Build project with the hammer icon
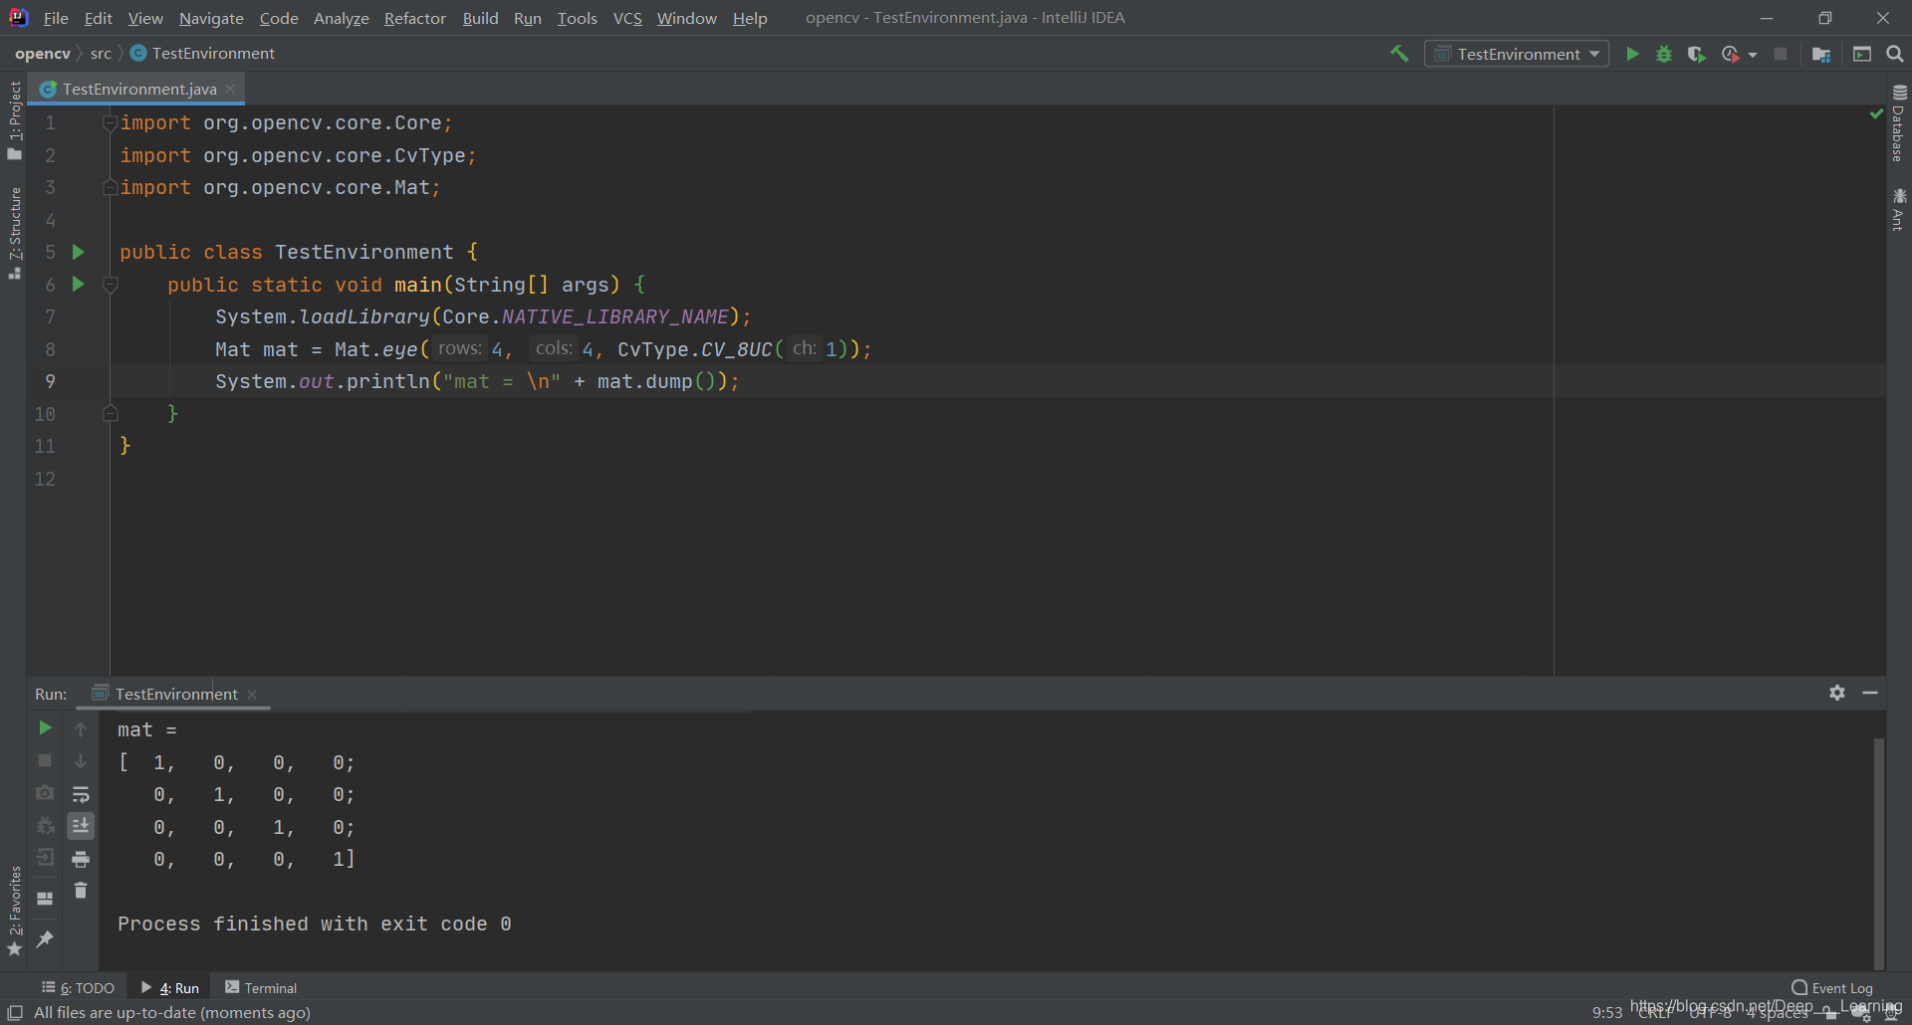Screen dimensions: 1912x1025 [1399, 54]
